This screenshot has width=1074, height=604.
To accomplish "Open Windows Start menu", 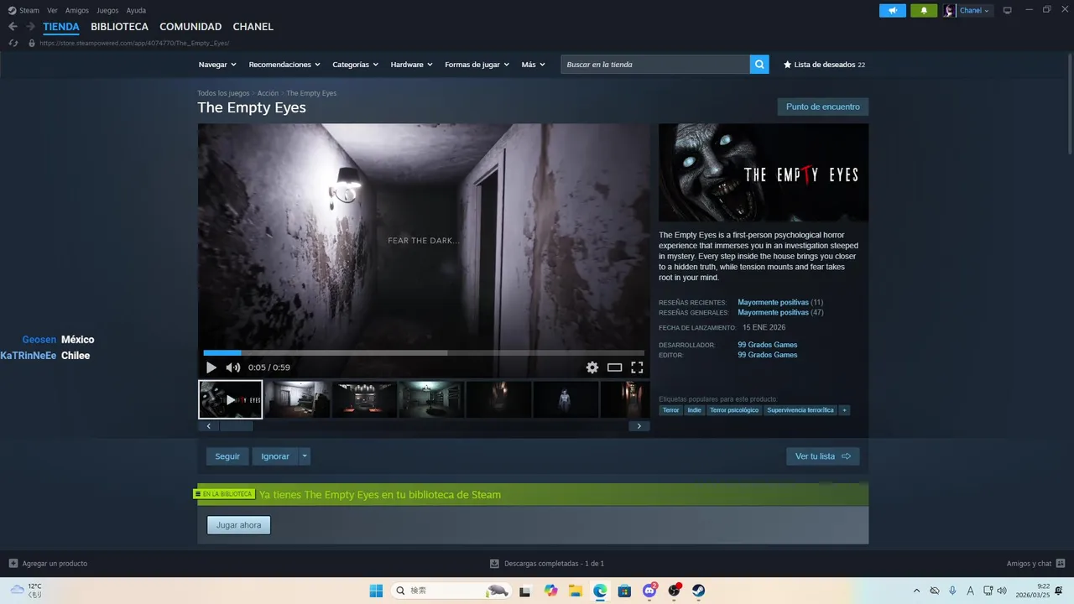I will point(376,591).
